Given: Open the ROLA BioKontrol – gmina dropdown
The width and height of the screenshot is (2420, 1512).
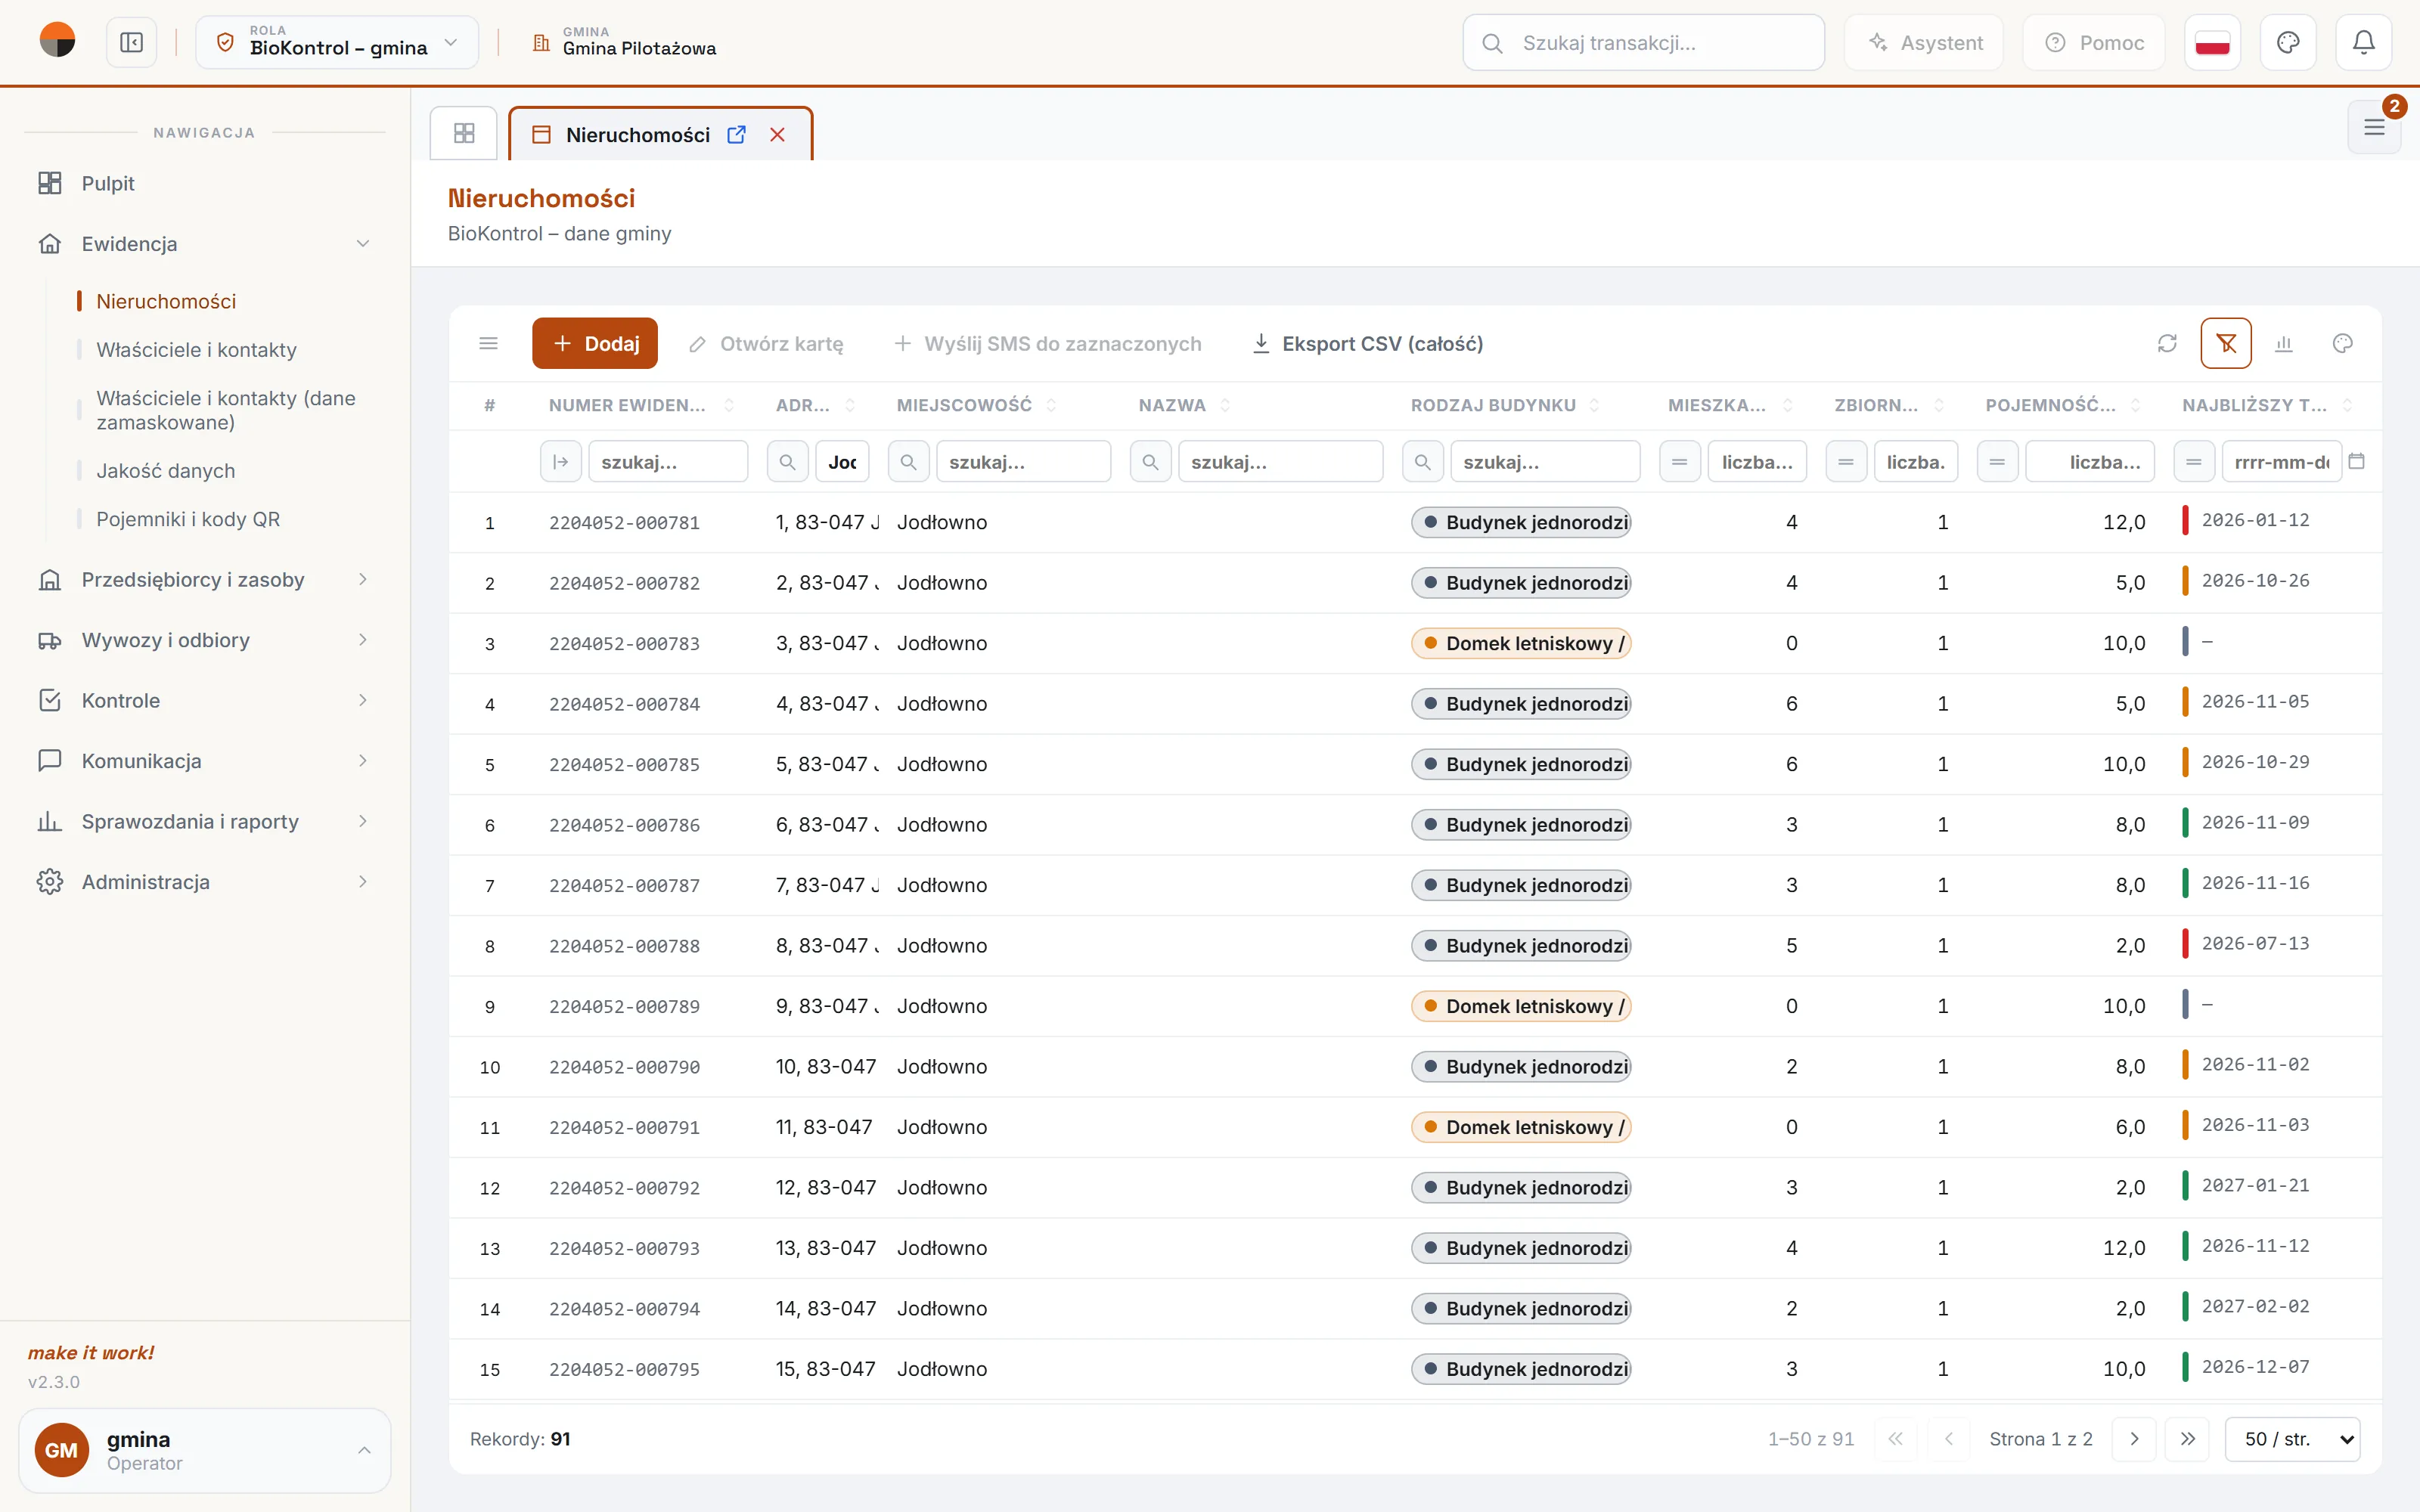Looking at the screenshot, I should [x=337, y=43].
